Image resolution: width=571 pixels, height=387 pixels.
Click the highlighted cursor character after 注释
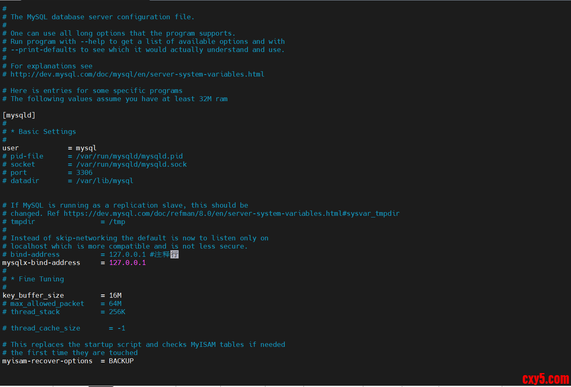[x=174, y=254]
